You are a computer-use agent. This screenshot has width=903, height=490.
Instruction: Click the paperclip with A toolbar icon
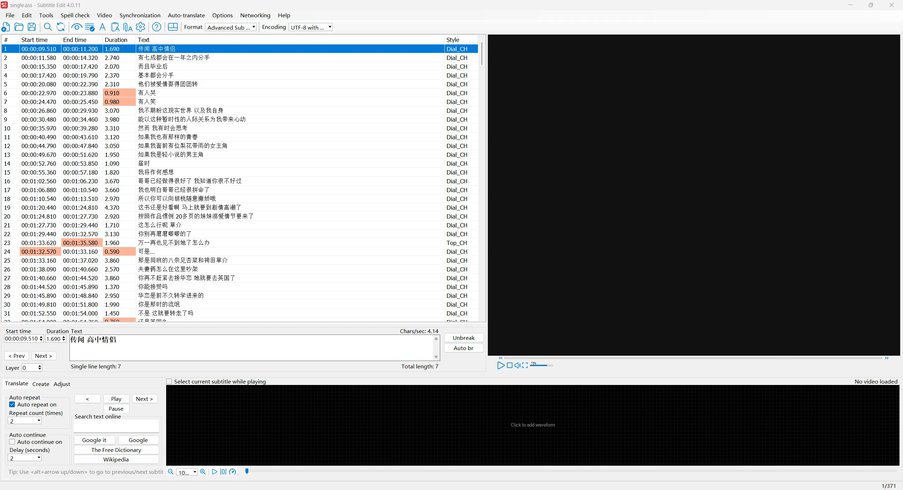[128, 27]
